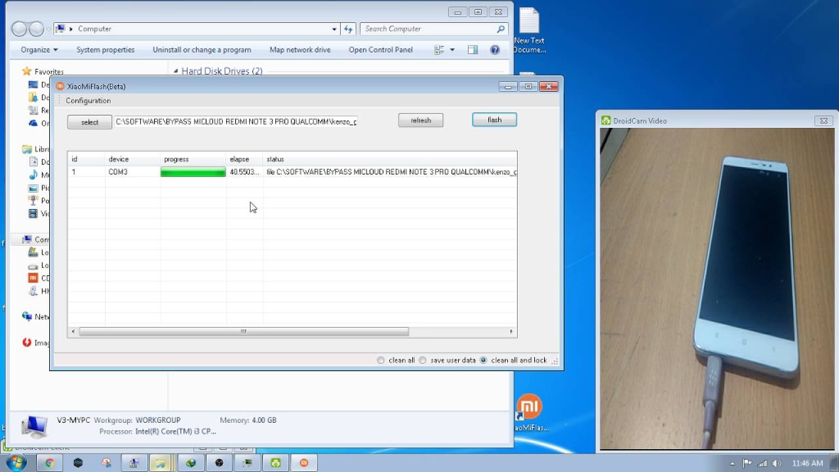Open the view options dropdown arrow

(x=452, y=50)
